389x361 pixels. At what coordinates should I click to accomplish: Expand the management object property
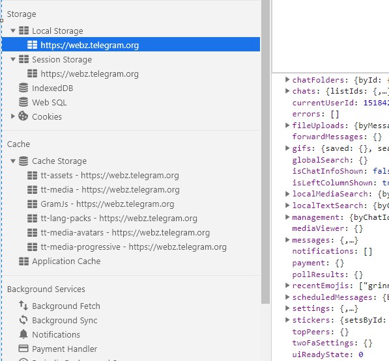coord(287,217)
